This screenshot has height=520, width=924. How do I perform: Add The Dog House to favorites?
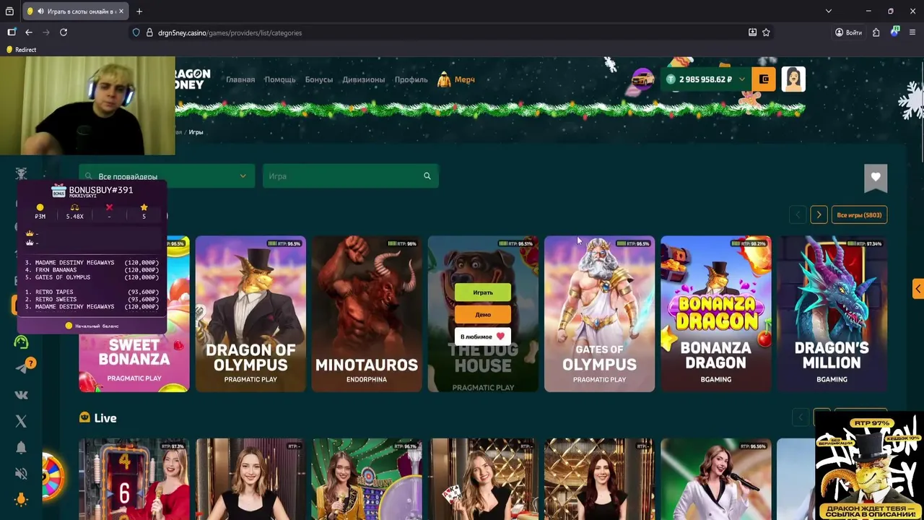click(483, 337)
